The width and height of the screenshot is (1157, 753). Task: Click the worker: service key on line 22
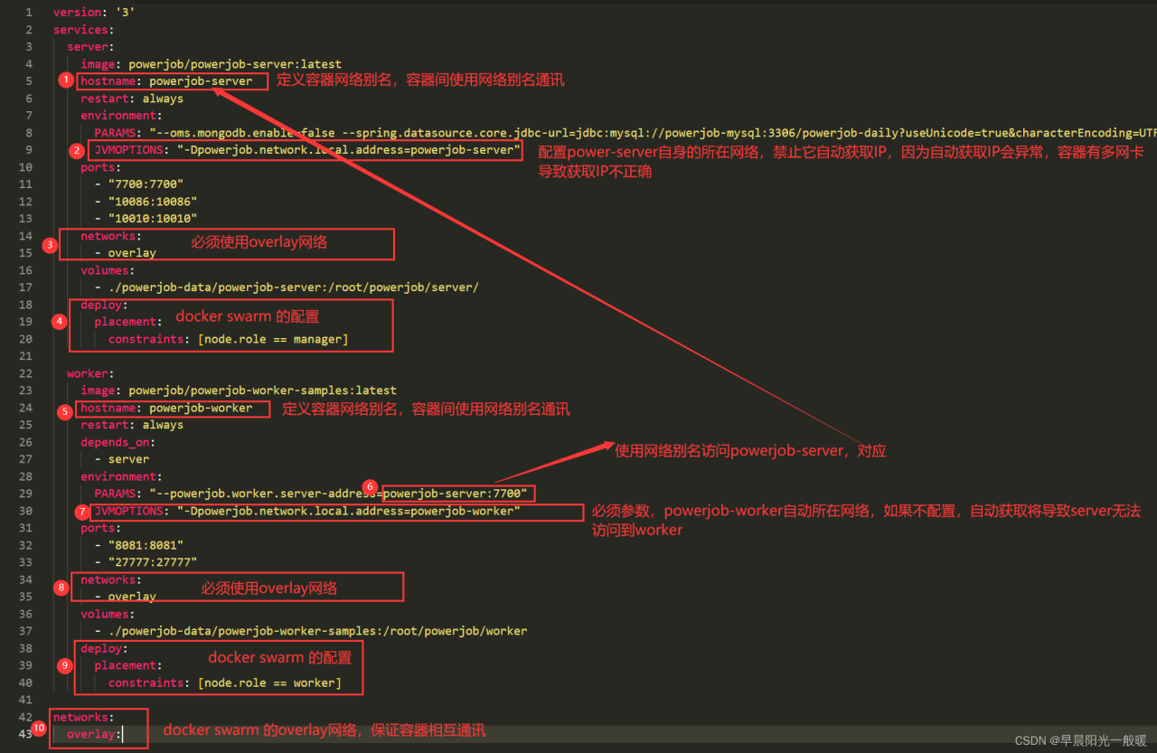click(x=88, y=373)
